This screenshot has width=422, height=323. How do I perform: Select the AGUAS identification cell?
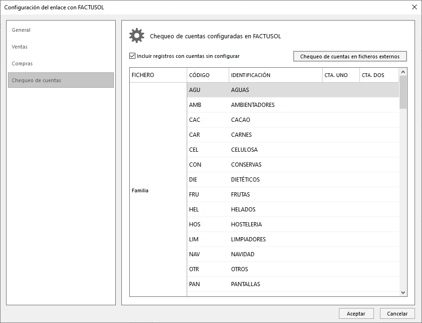[275, 90]
